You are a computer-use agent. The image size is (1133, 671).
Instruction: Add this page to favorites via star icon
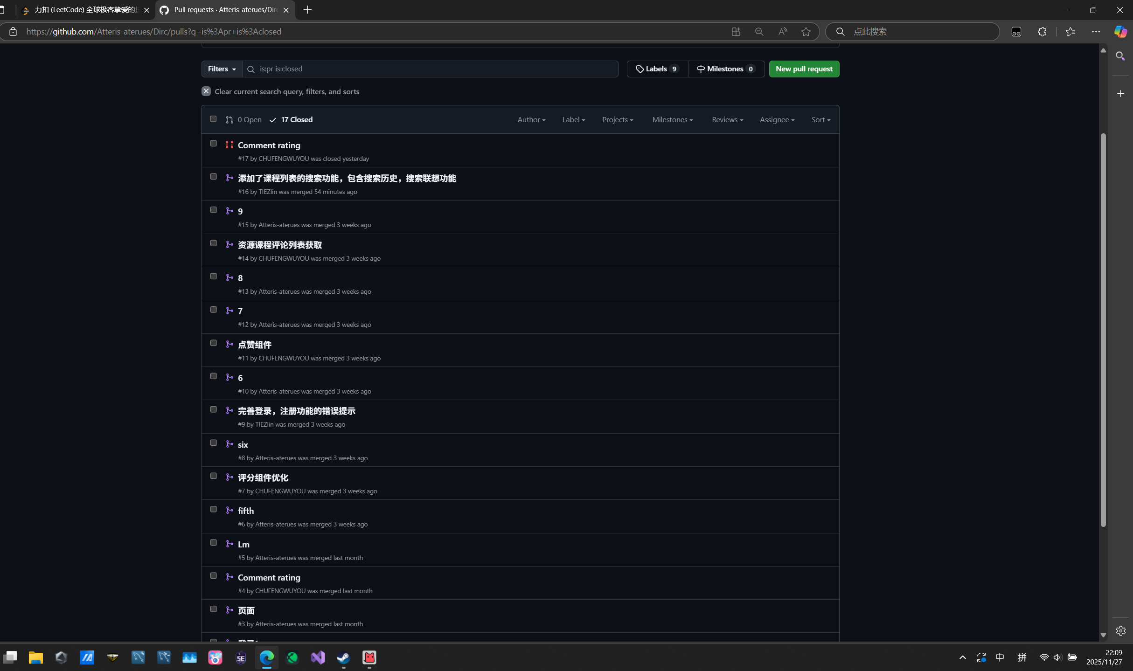[806, 31]
